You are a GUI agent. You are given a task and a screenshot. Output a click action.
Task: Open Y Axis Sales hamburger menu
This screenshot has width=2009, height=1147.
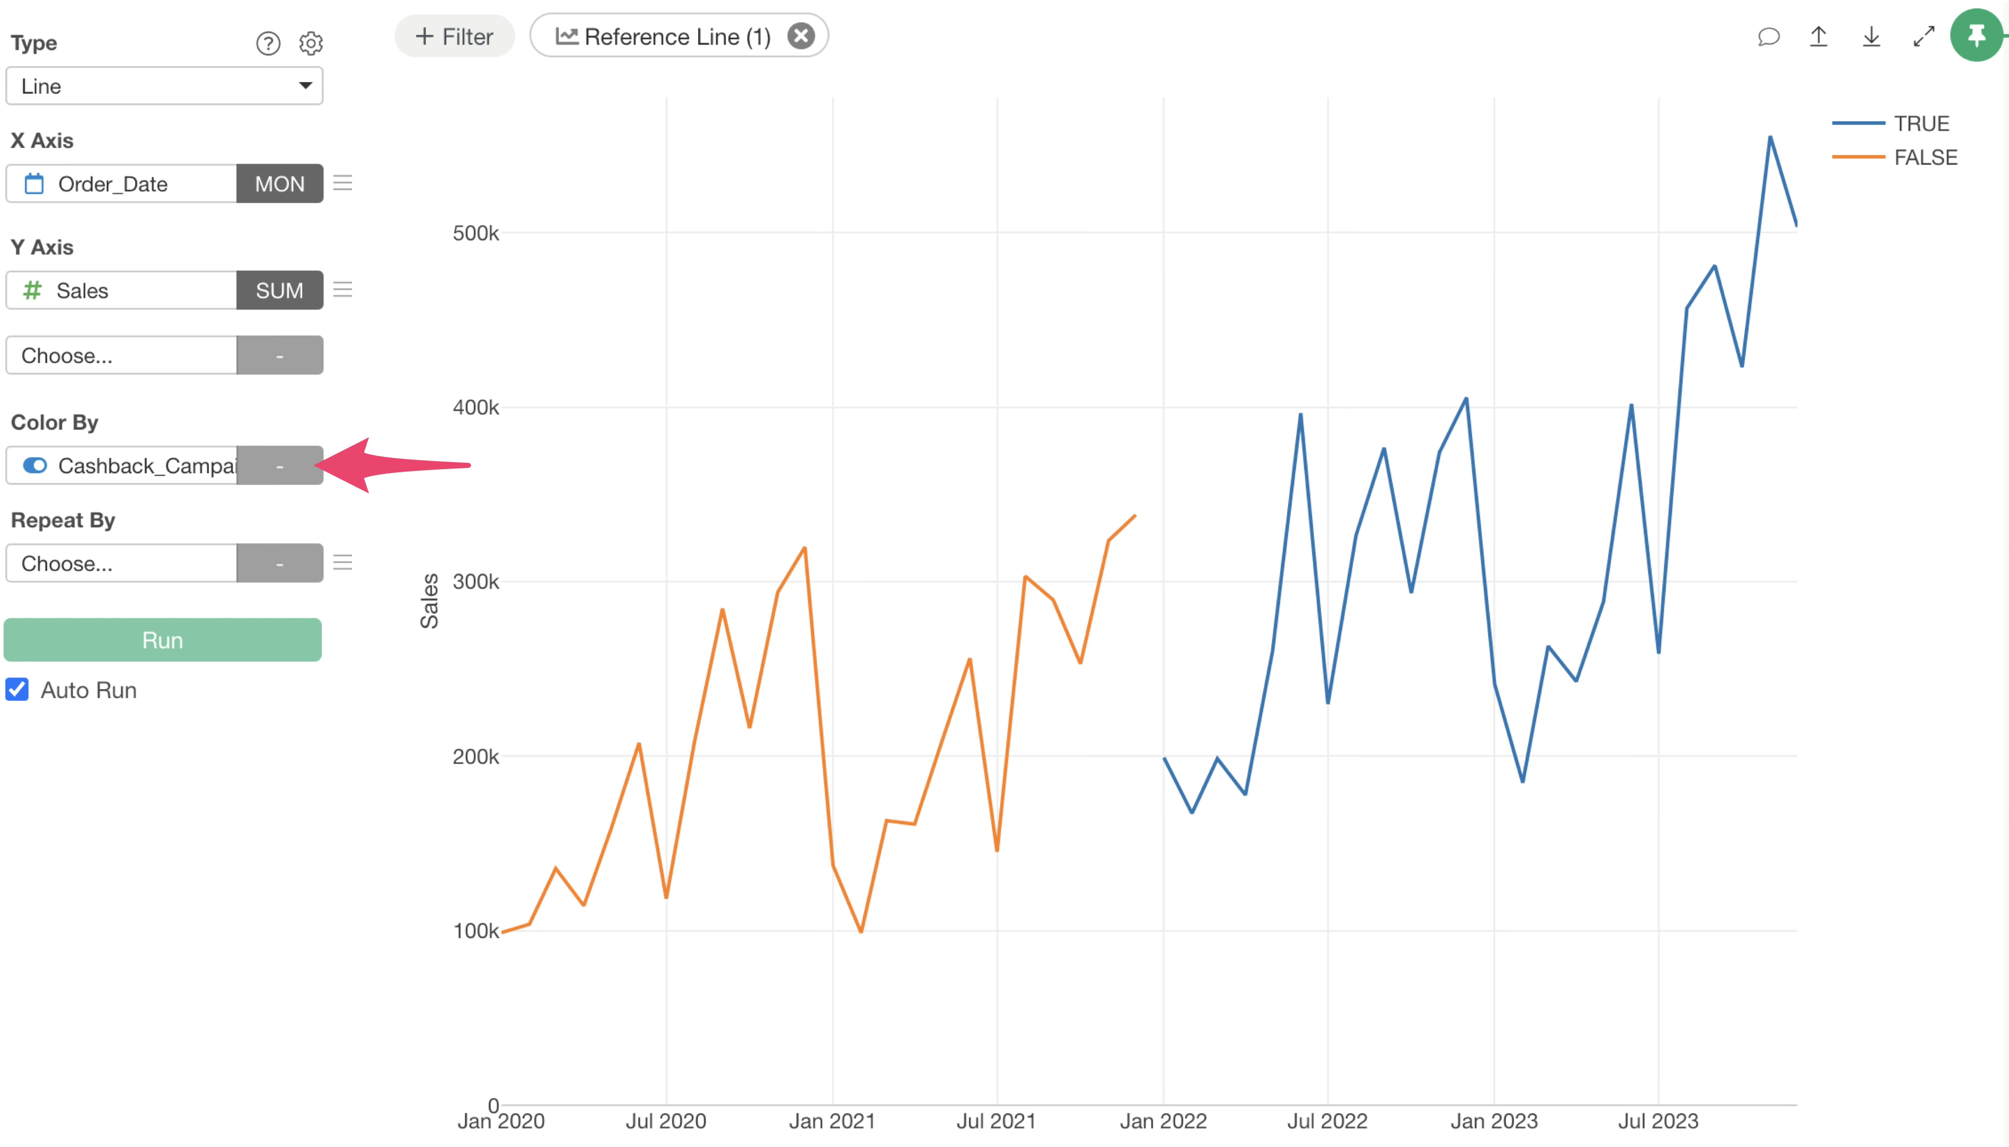[x=343, y=290]
